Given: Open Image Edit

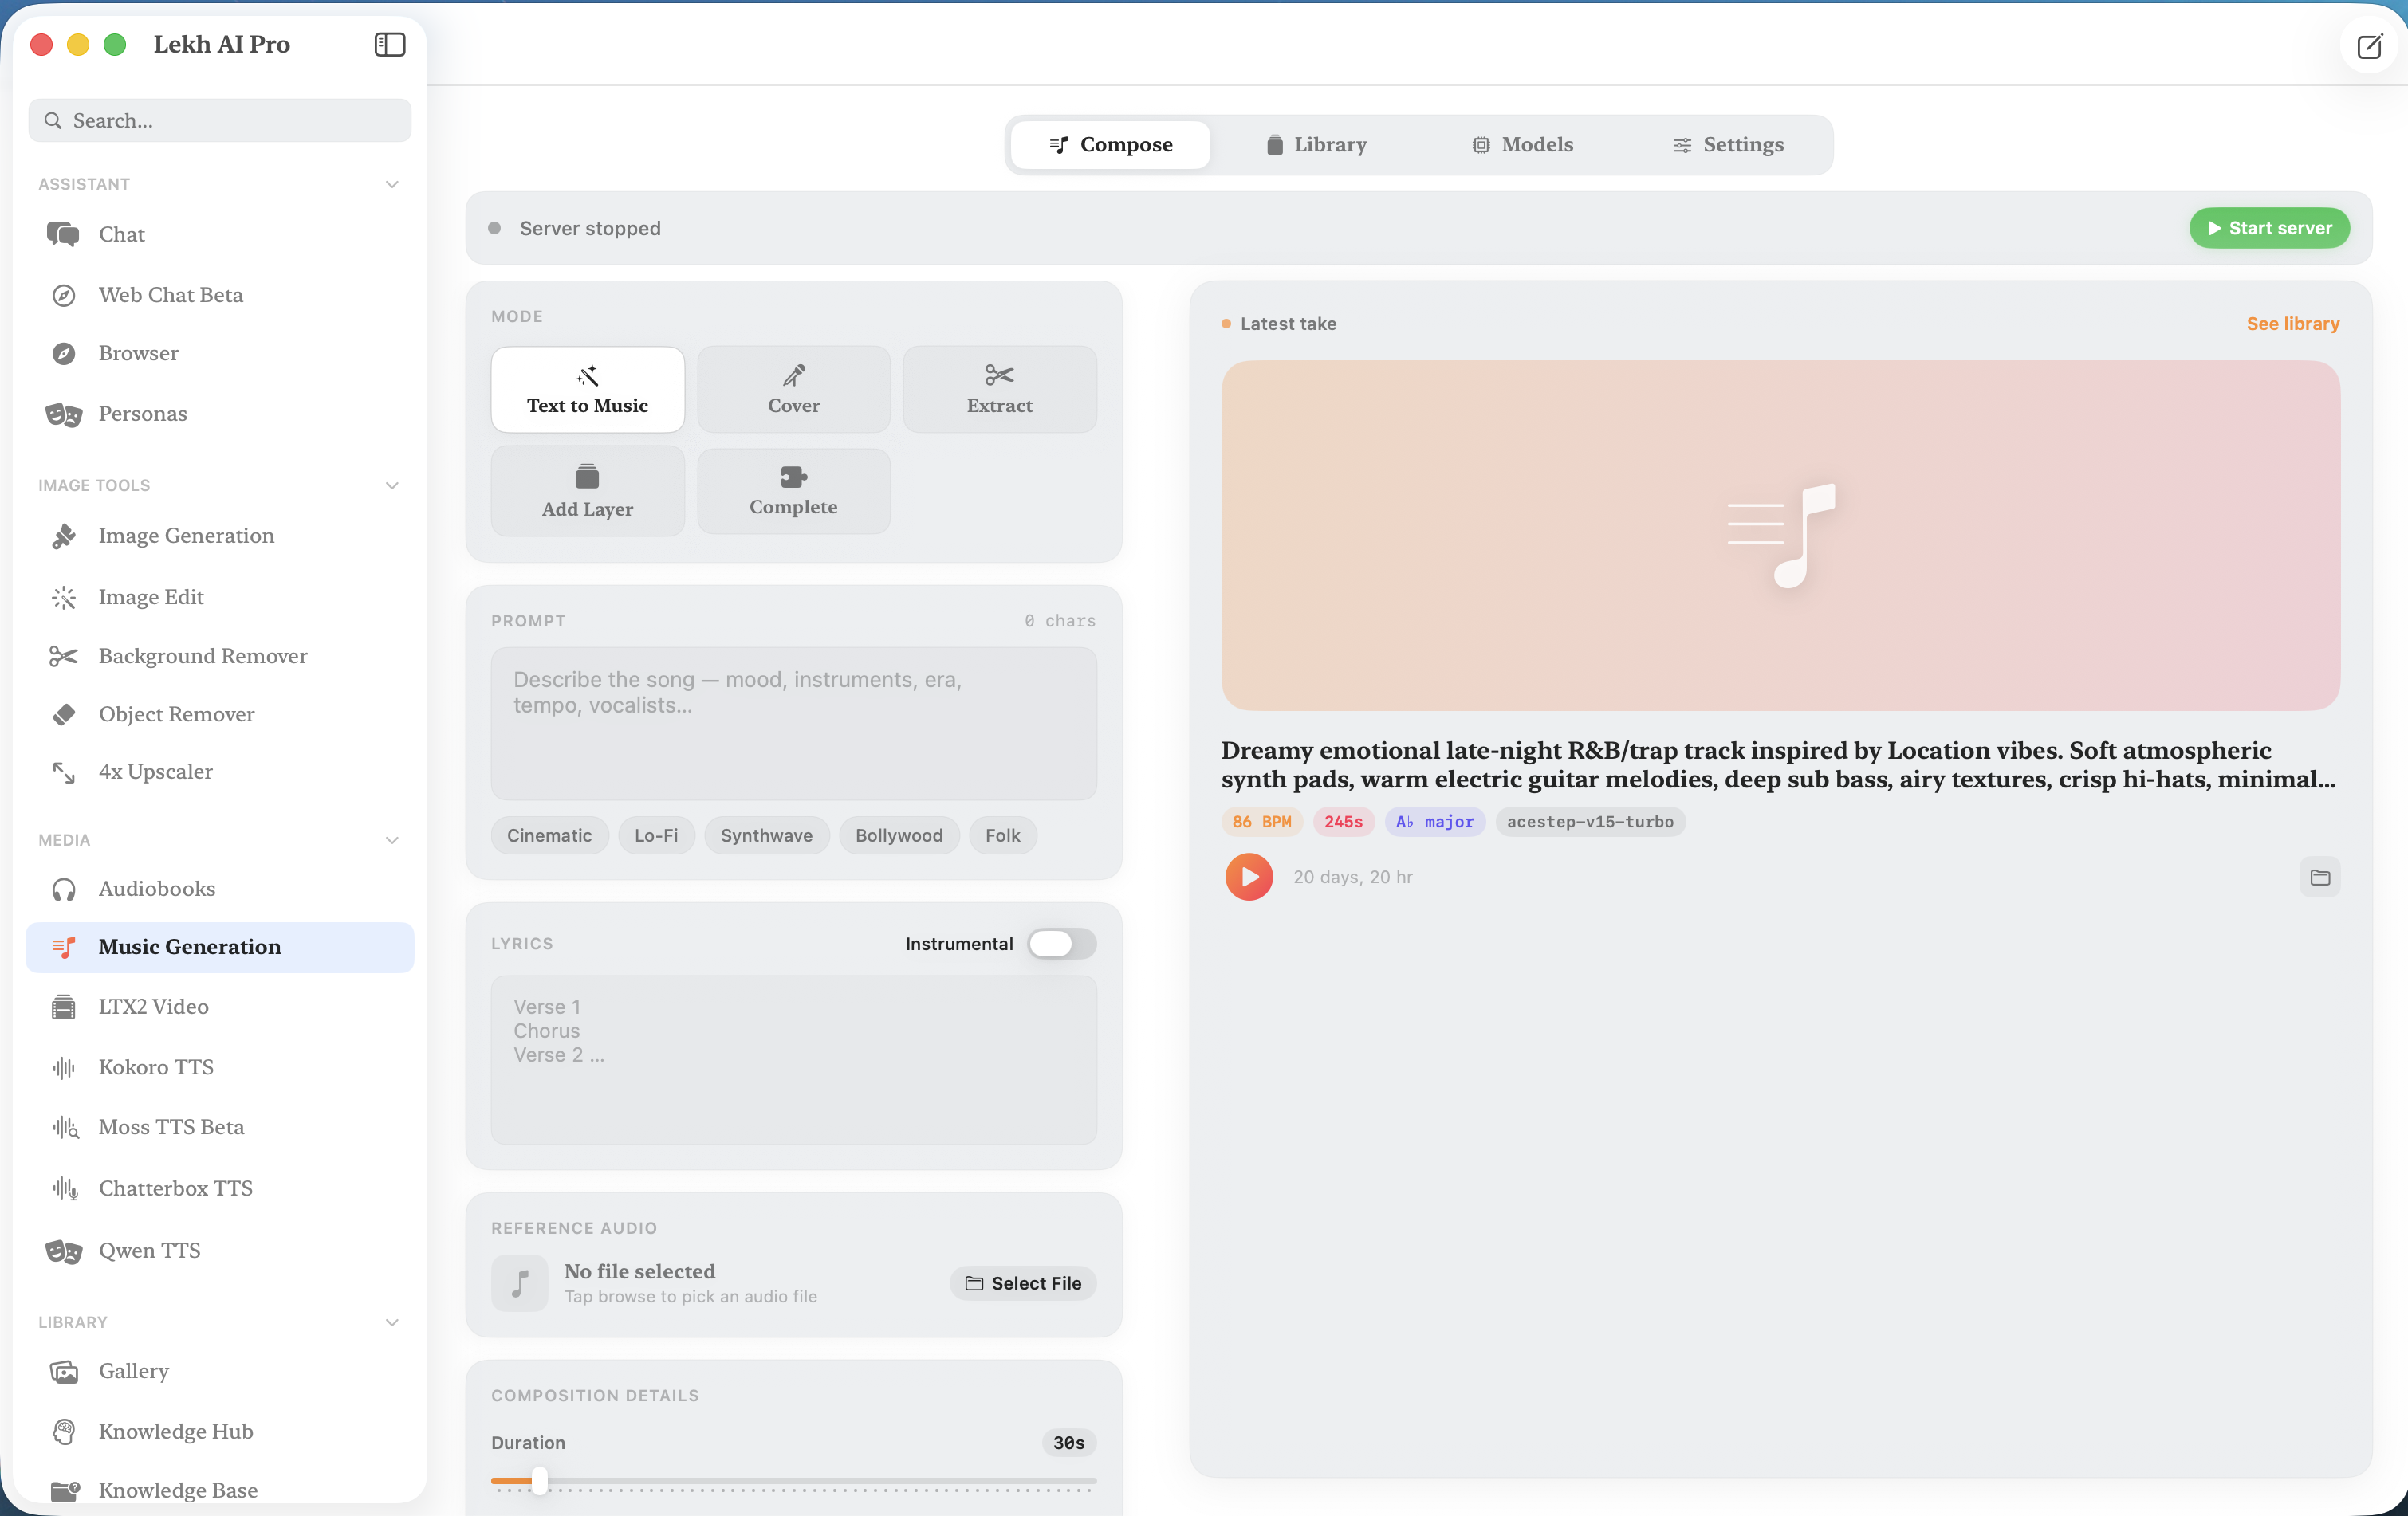Looking at the screenshot, I should (219, 597).
